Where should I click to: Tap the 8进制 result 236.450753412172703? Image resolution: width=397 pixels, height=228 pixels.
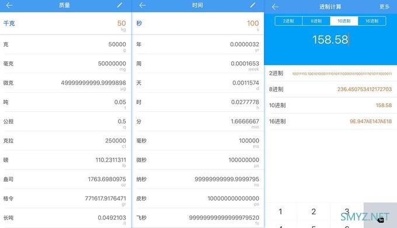pos(364,89)
